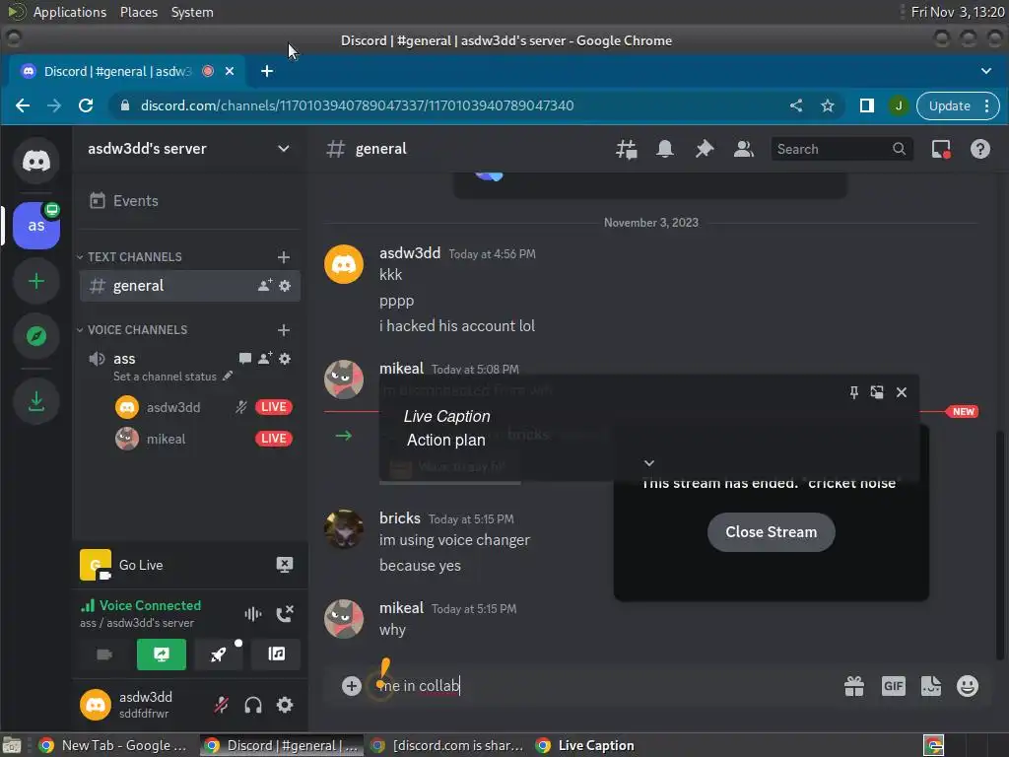Open Discord help icon

(x=980, y=149)
